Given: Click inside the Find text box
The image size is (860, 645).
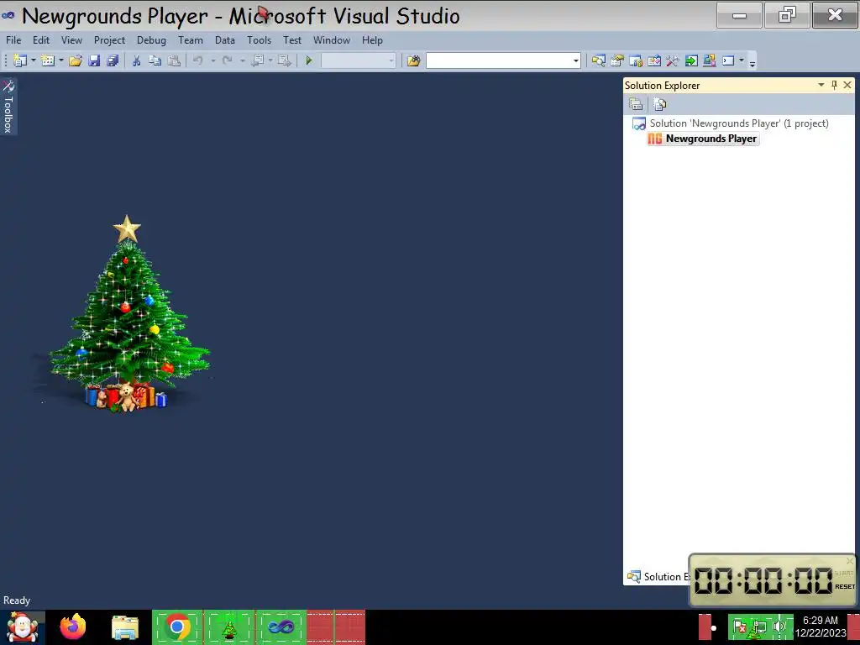Looking at the screenshot, I should tap(499, 60).
